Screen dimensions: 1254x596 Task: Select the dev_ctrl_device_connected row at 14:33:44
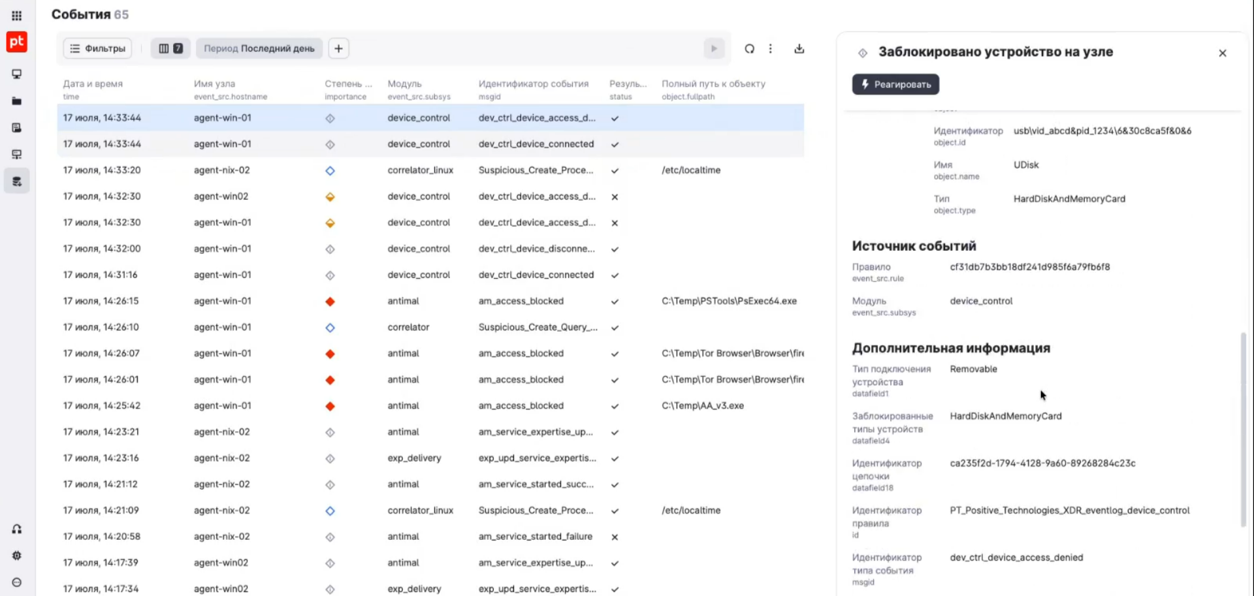pos(430,144)
